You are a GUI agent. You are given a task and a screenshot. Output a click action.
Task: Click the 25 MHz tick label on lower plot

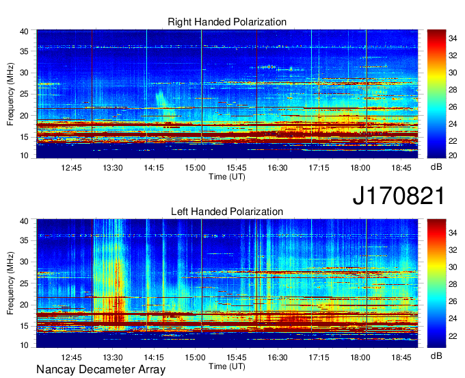click(x=24, y=283)
